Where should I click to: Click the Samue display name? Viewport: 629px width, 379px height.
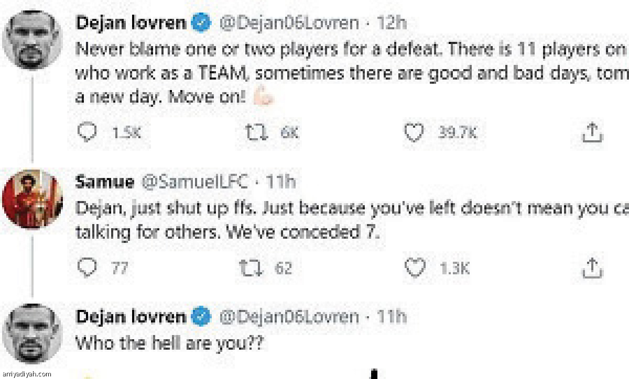pyautogui.click(x=105, y=182)
